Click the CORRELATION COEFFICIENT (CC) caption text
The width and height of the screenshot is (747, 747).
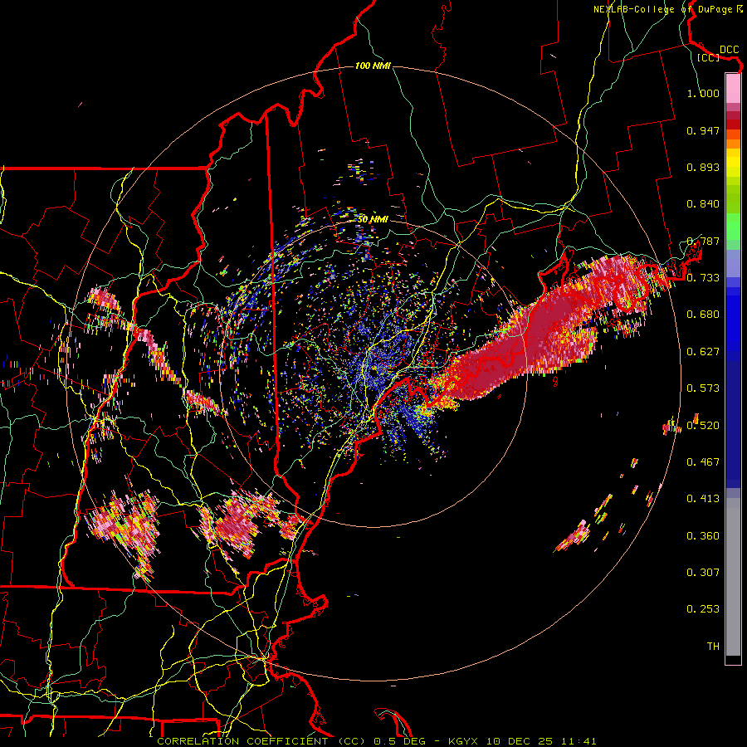click(261, 741)
